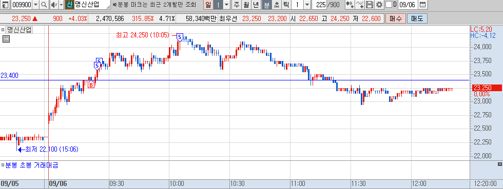The width and height of the screenshot is (503, 189).
Task: Toggle the 분봉 초봉 거래대금 panel marker
Action: coord(3,165)
